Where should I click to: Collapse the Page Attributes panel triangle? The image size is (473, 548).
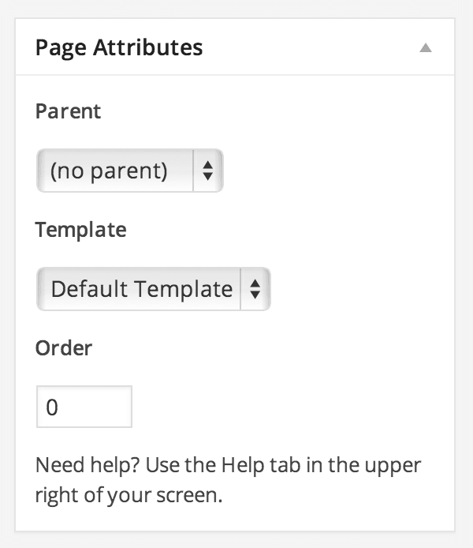point(426,48)
